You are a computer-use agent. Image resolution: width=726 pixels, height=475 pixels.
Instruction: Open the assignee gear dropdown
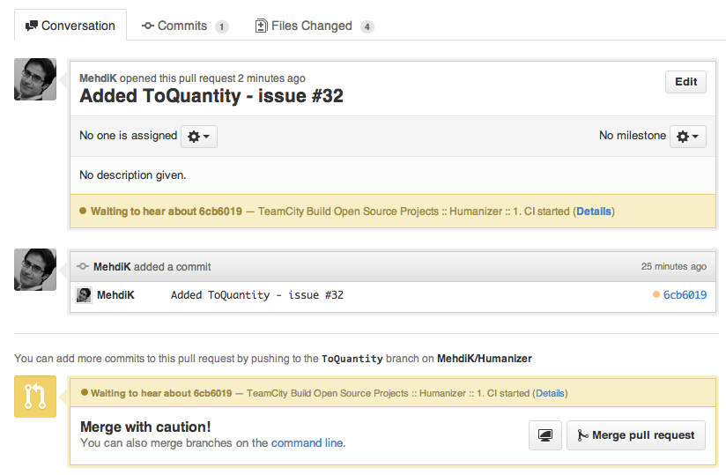point(199,137)
